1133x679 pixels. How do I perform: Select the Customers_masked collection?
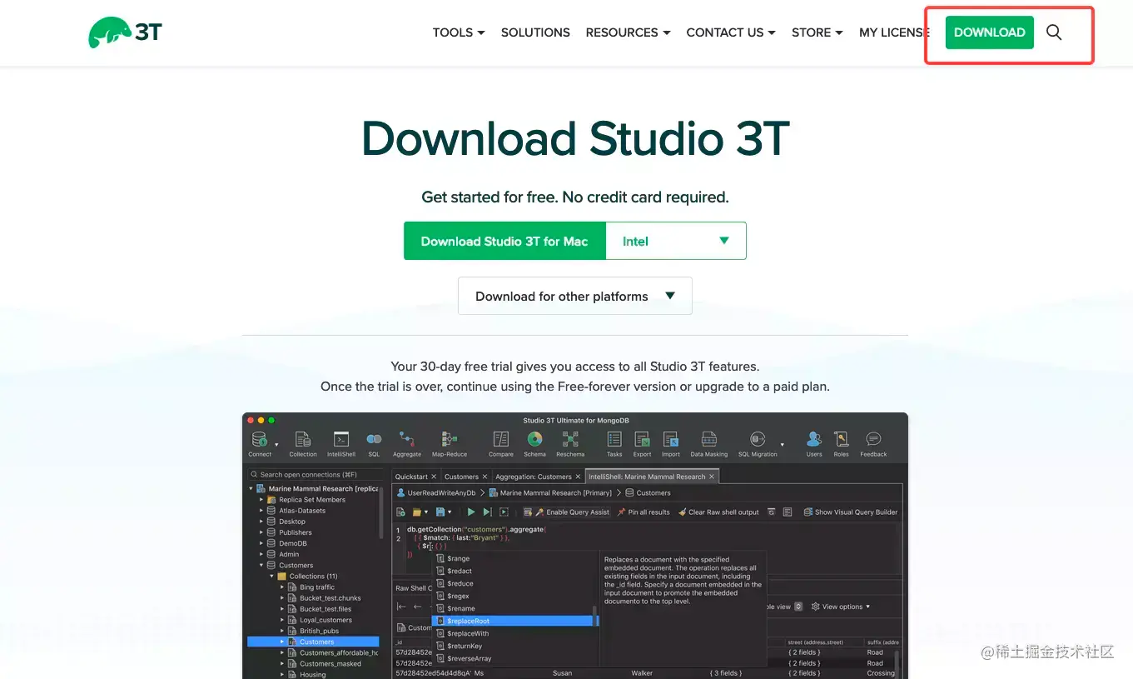pyautogui.click(x=330, y=664)
